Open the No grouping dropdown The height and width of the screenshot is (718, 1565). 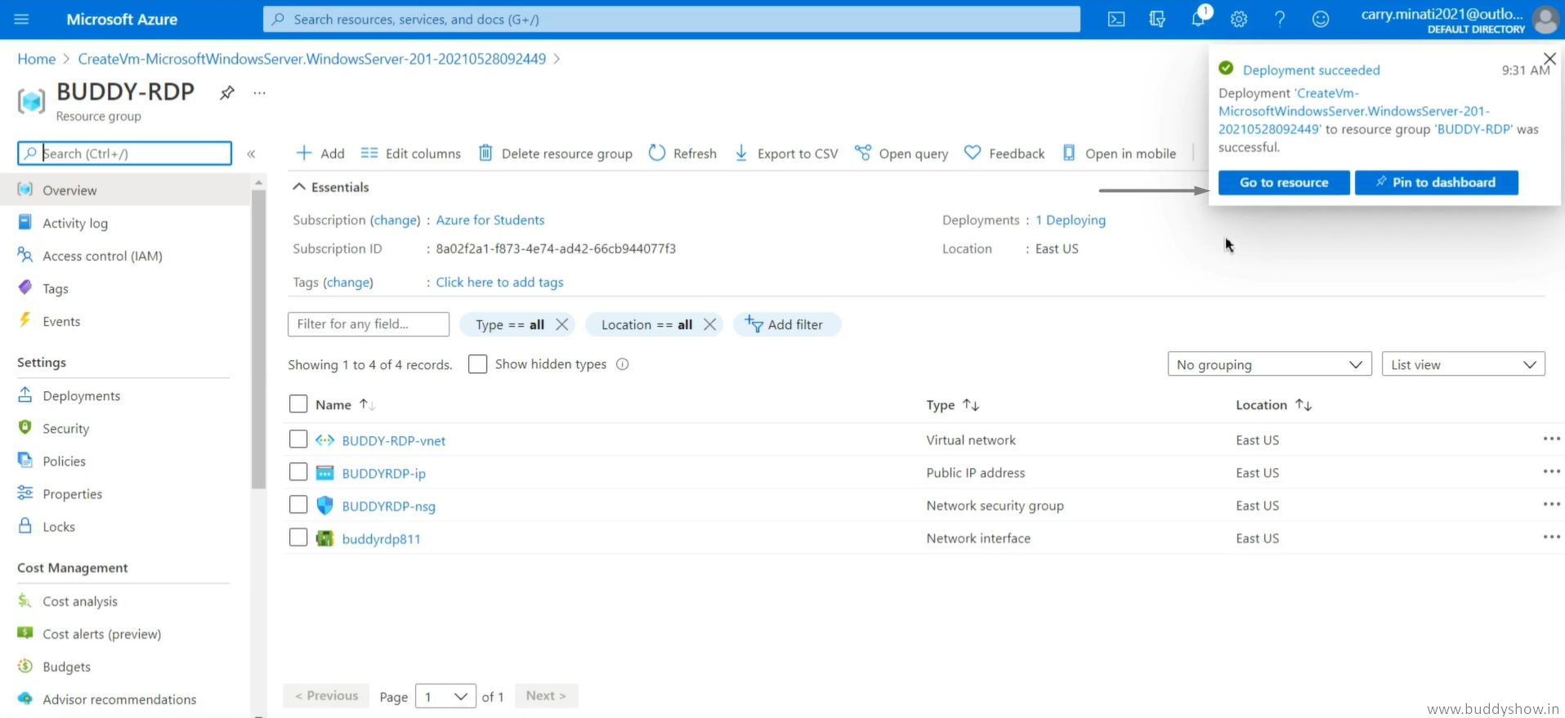point(1269,364)
